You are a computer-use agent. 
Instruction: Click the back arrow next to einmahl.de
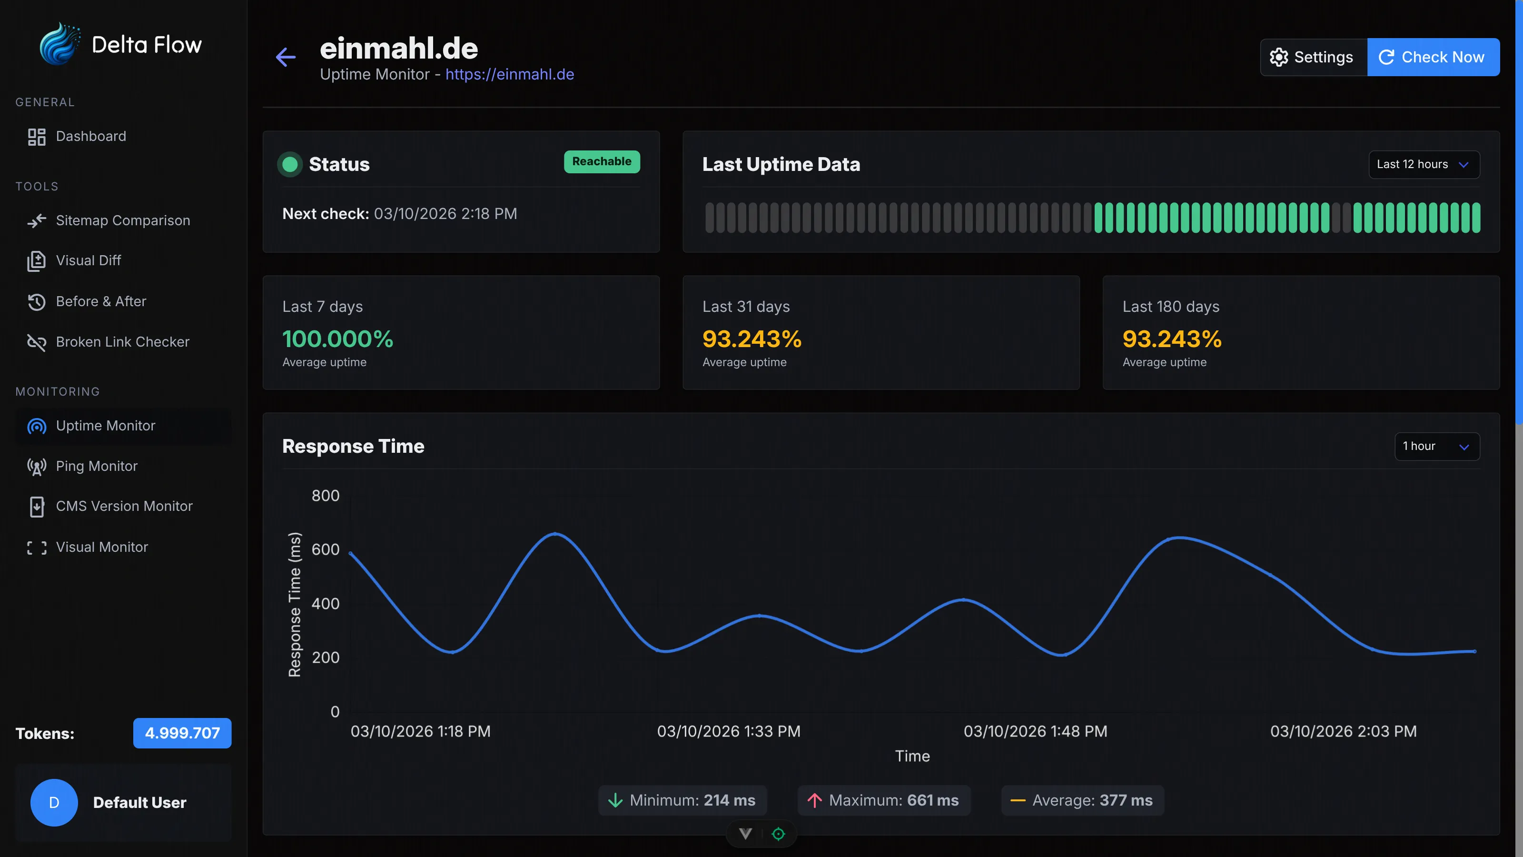point(286,57)
